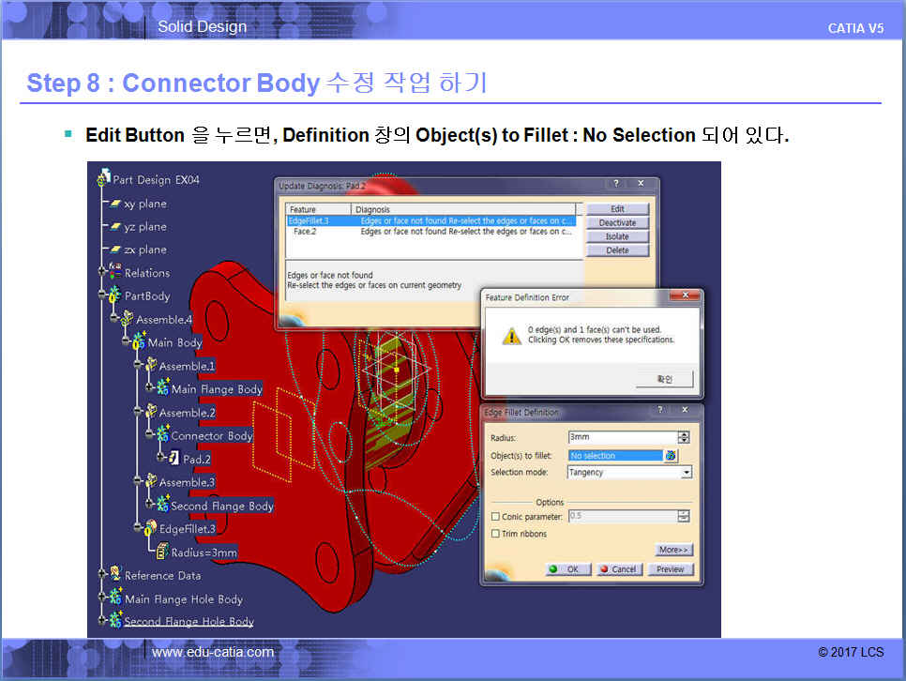The image size is (906, 681).
Task: Open the Selection mode Tangency dropdown
Action: [686, 473]
